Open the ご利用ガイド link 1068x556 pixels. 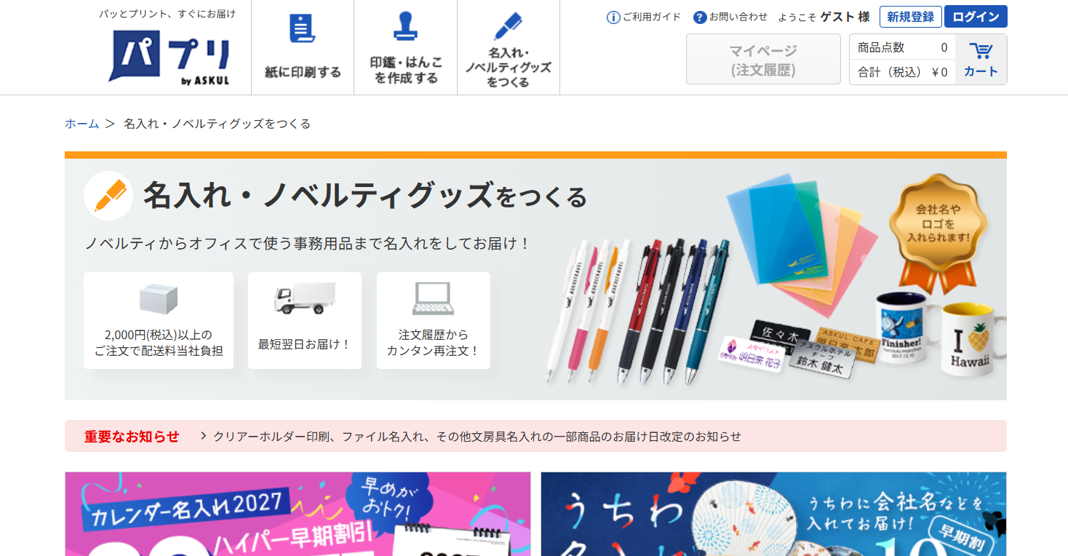652,17
